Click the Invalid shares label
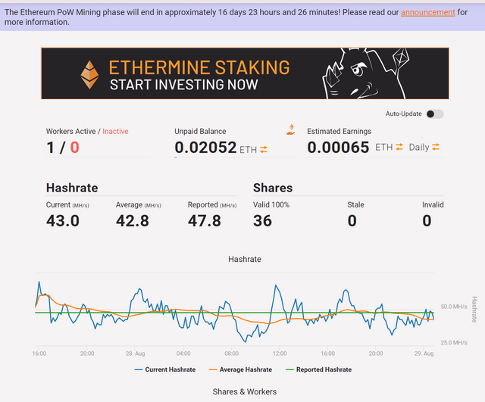Screen dimensions: 485x402 click(433, 205)
